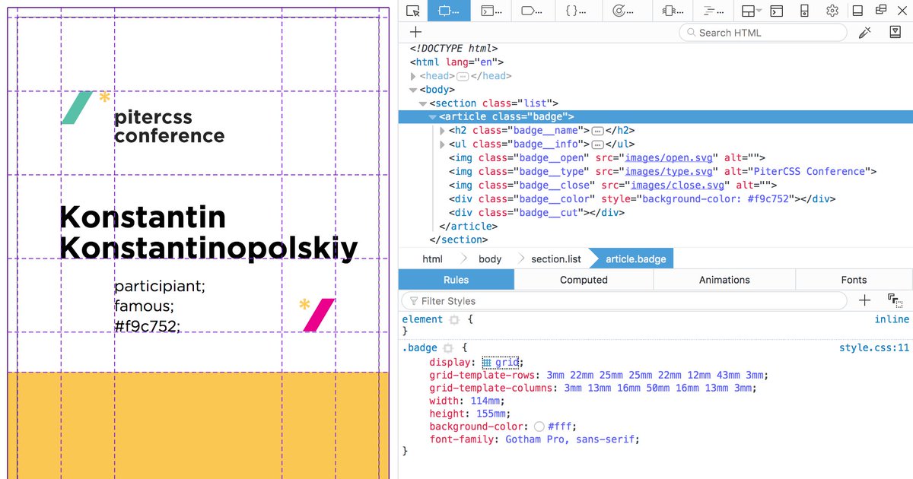Select body in the breadcrumb trail
Screen dimensions: 913x479
point(490,259)
